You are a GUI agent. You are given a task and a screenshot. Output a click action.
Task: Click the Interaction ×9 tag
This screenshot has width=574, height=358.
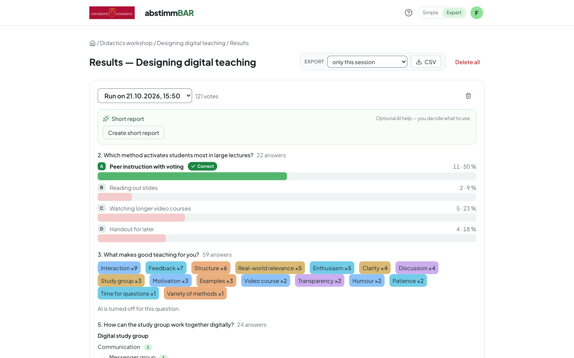point(119,268)
